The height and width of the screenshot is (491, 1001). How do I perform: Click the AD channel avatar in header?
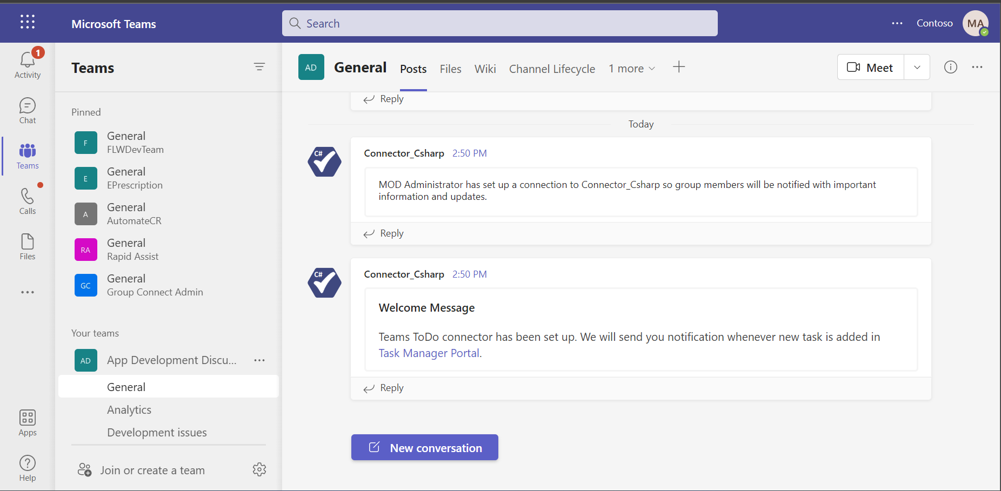click(x=311, y=67)
